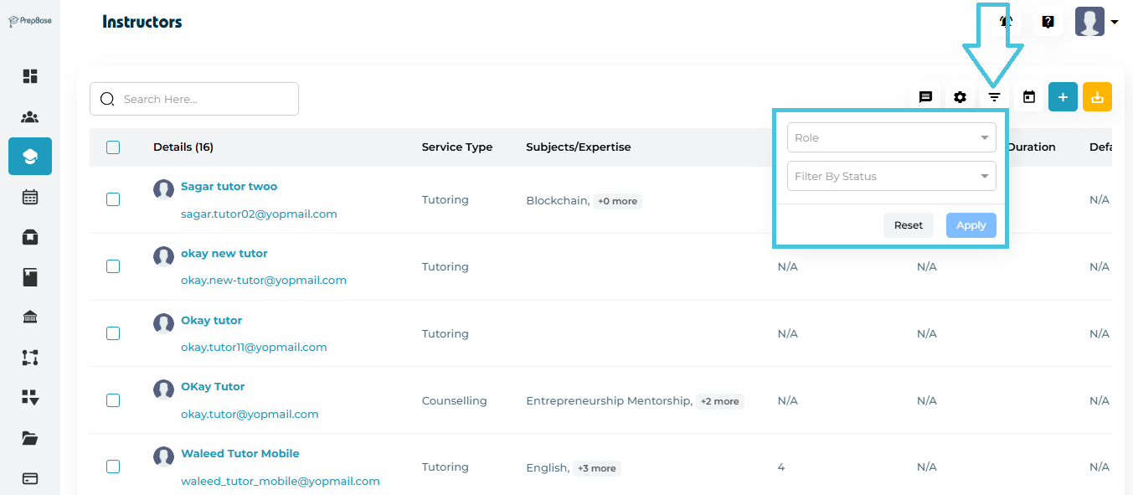
Task: Open the calendar icon in toolbar
Action: 1029,97
